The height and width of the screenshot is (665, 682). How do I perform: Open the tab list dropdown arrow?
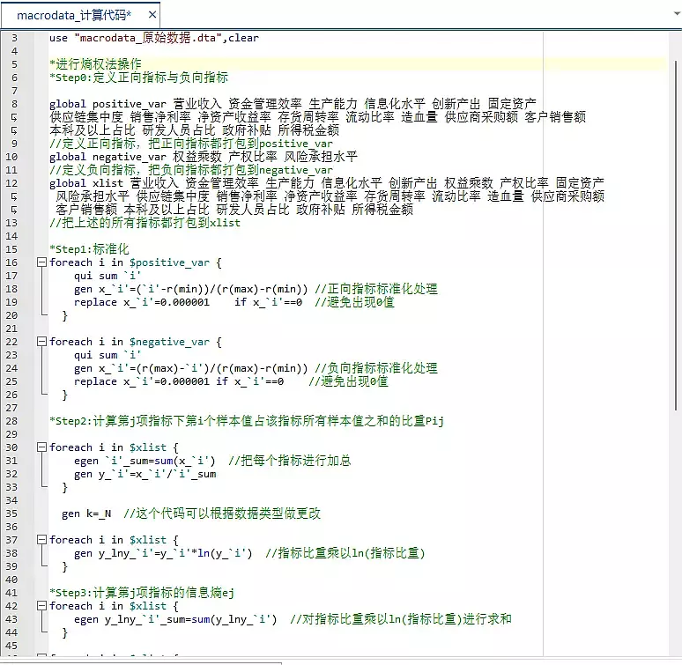(x=677, y=14)
